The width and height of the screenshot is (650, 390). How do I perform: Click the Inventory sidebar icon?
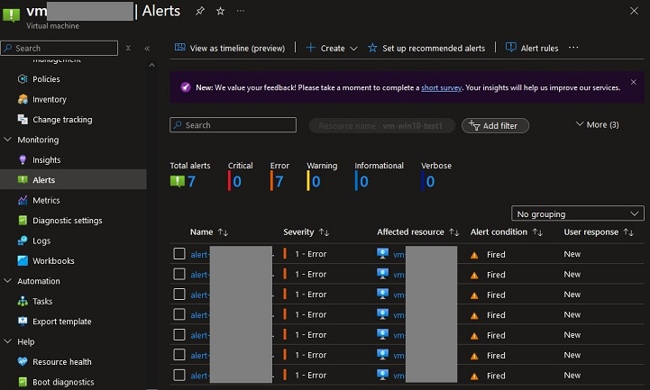tap(23, 99)
